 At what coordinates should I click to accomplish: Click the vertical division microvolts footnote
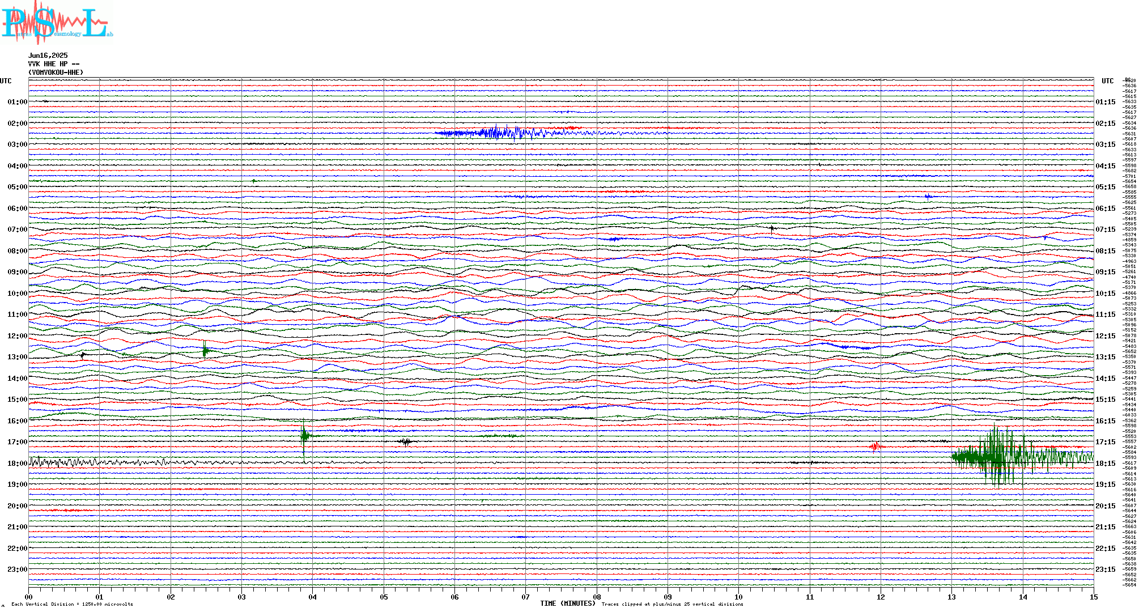click(x=72, y=604)
